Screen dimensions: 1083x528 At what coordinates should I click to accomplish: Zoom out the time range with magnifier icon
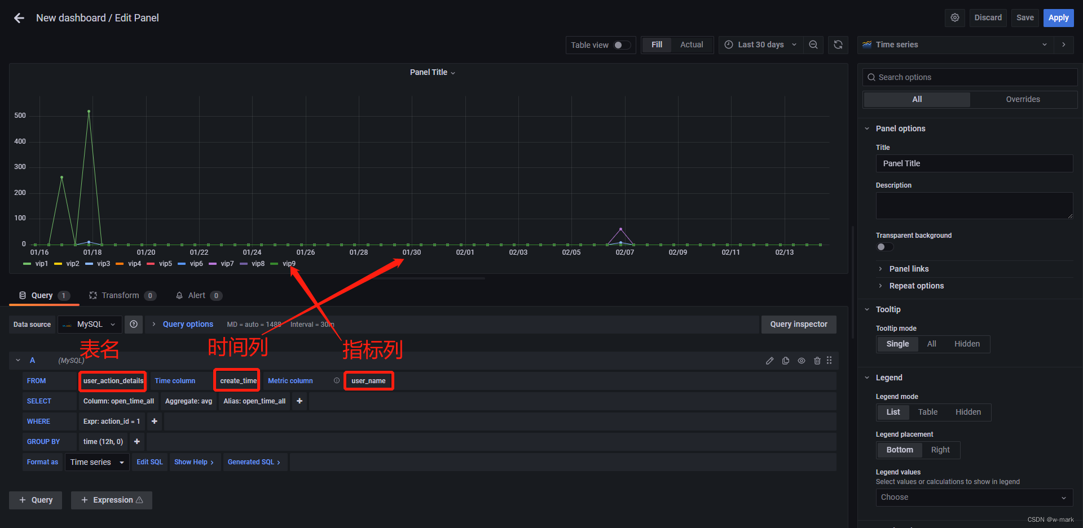[x=813, y=45]
